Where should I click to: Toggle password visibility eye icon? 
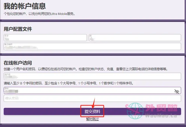pyautogui.click(x=177, y=91)
